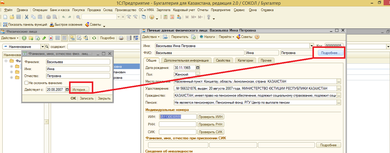The image size is (390, 153).
Task: Click Закрыть in the ФИО dialog
Action: point(104,98)
